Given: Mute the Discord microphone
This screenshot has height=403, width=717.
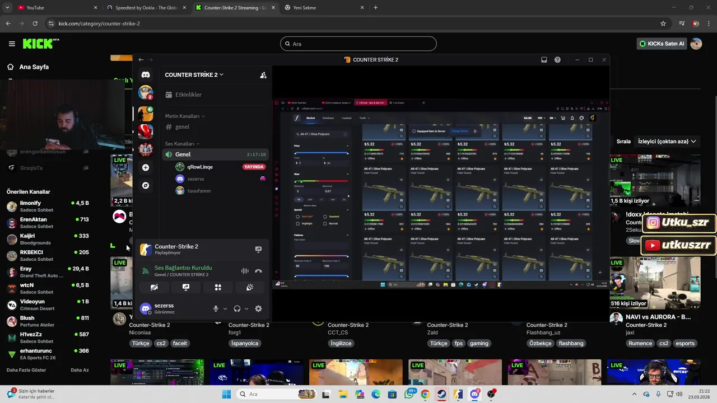Looking at the screenshot, I should (x=216, y=308).
